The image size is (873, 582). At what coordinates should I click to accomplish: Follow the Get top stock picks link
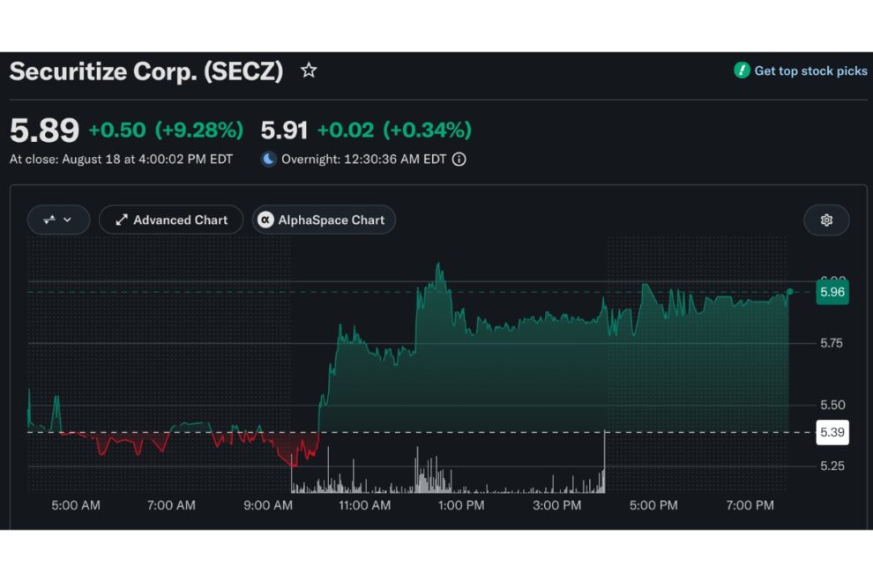810,71
